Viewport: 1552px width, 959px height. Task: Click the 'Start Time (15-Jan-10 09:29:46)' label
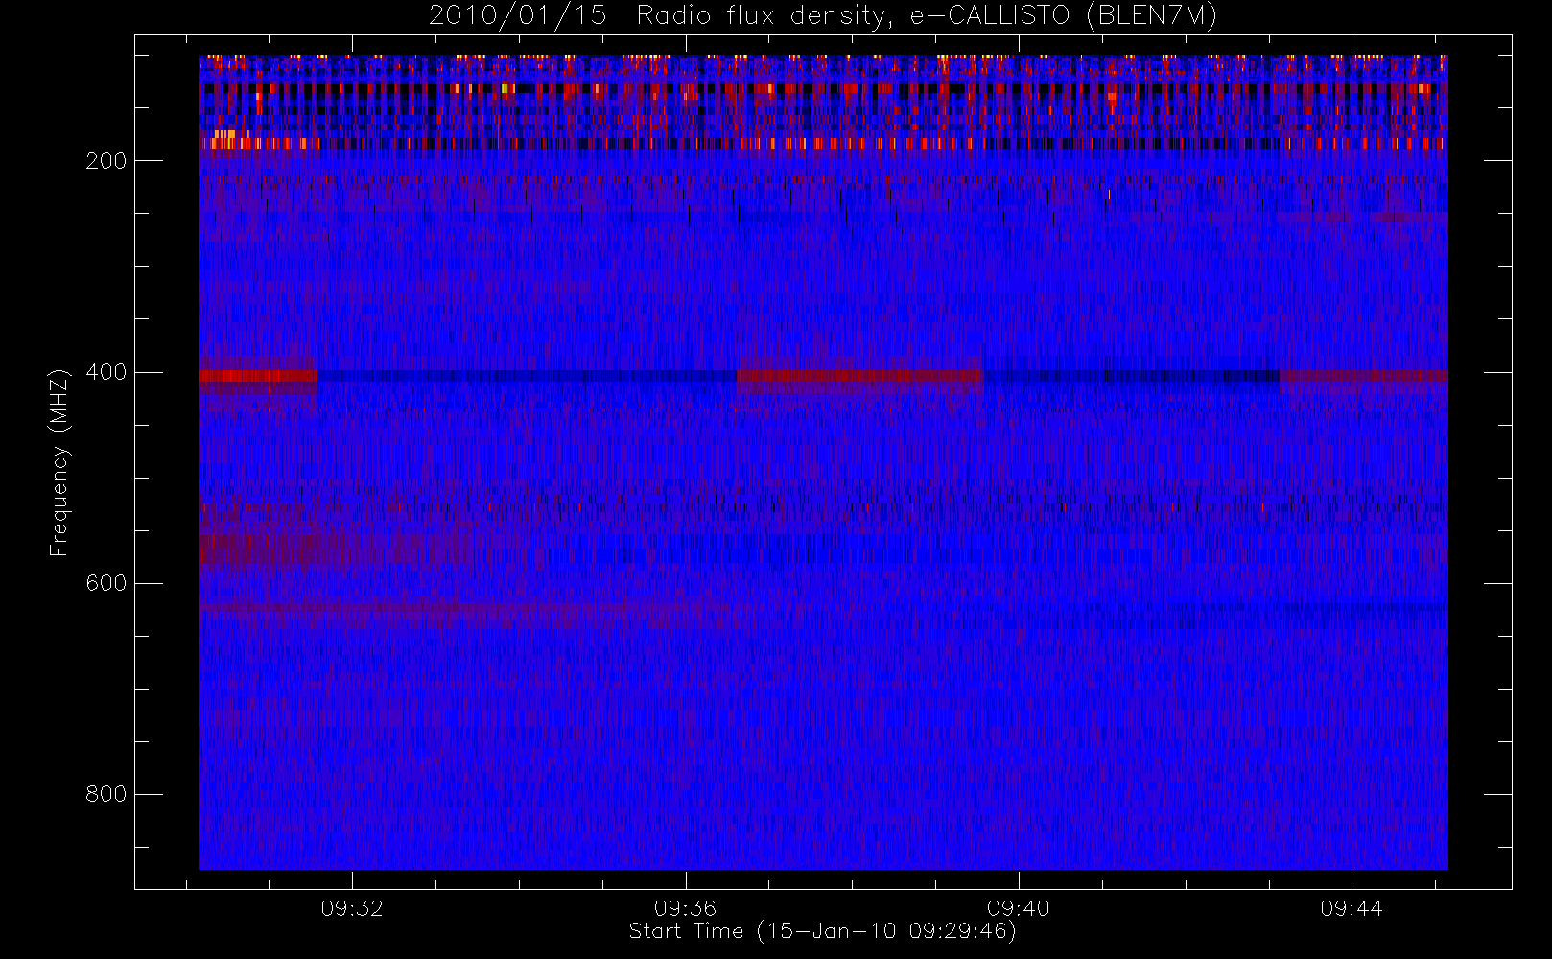click(823, 931)
